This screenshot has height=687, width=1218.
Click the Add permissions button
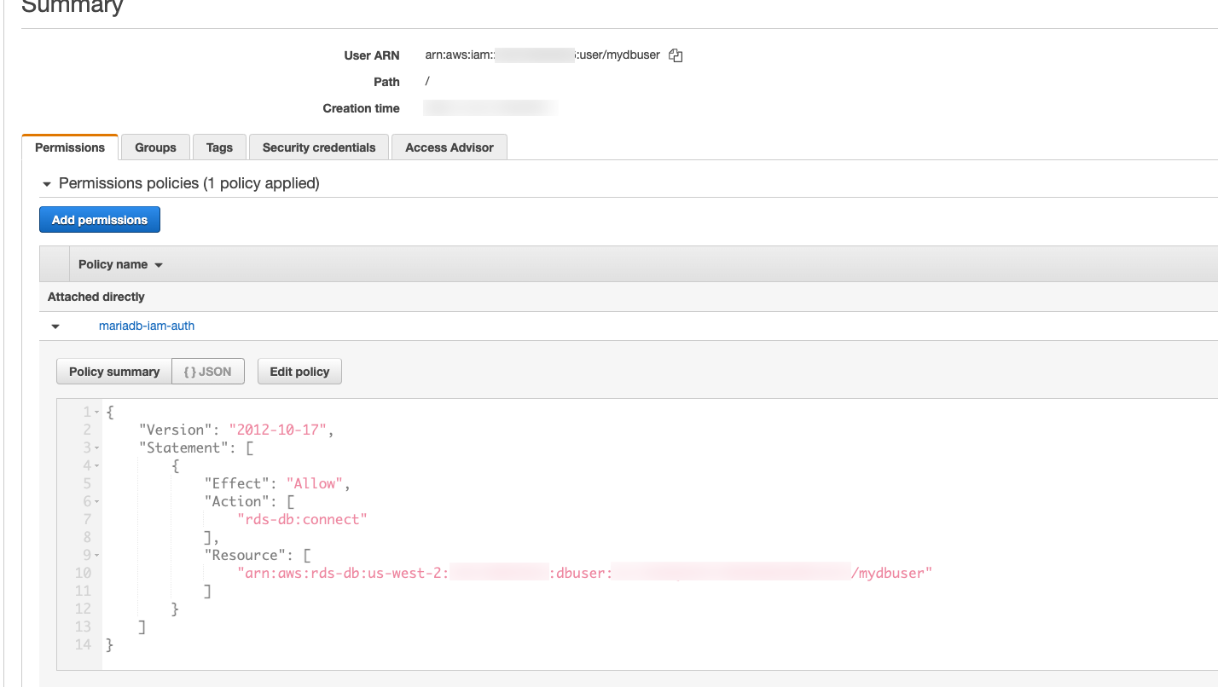100,220
